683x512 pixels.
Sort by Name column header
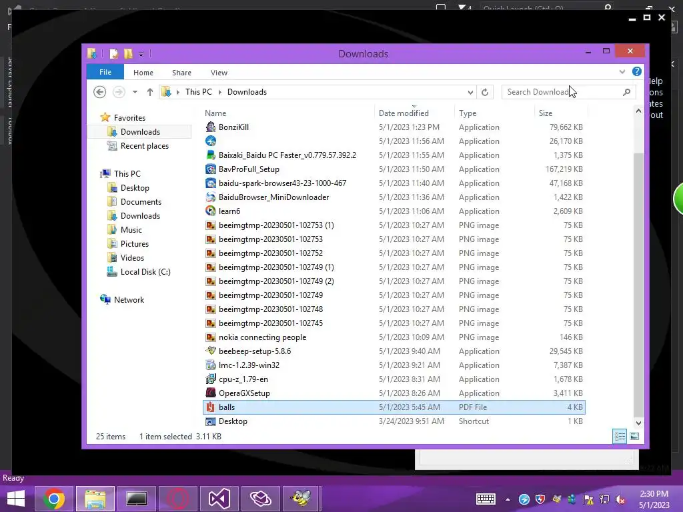215,113
